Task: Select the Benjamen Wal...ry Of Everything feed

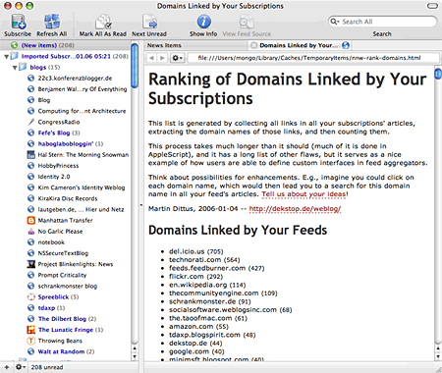Action: point(82,89)
